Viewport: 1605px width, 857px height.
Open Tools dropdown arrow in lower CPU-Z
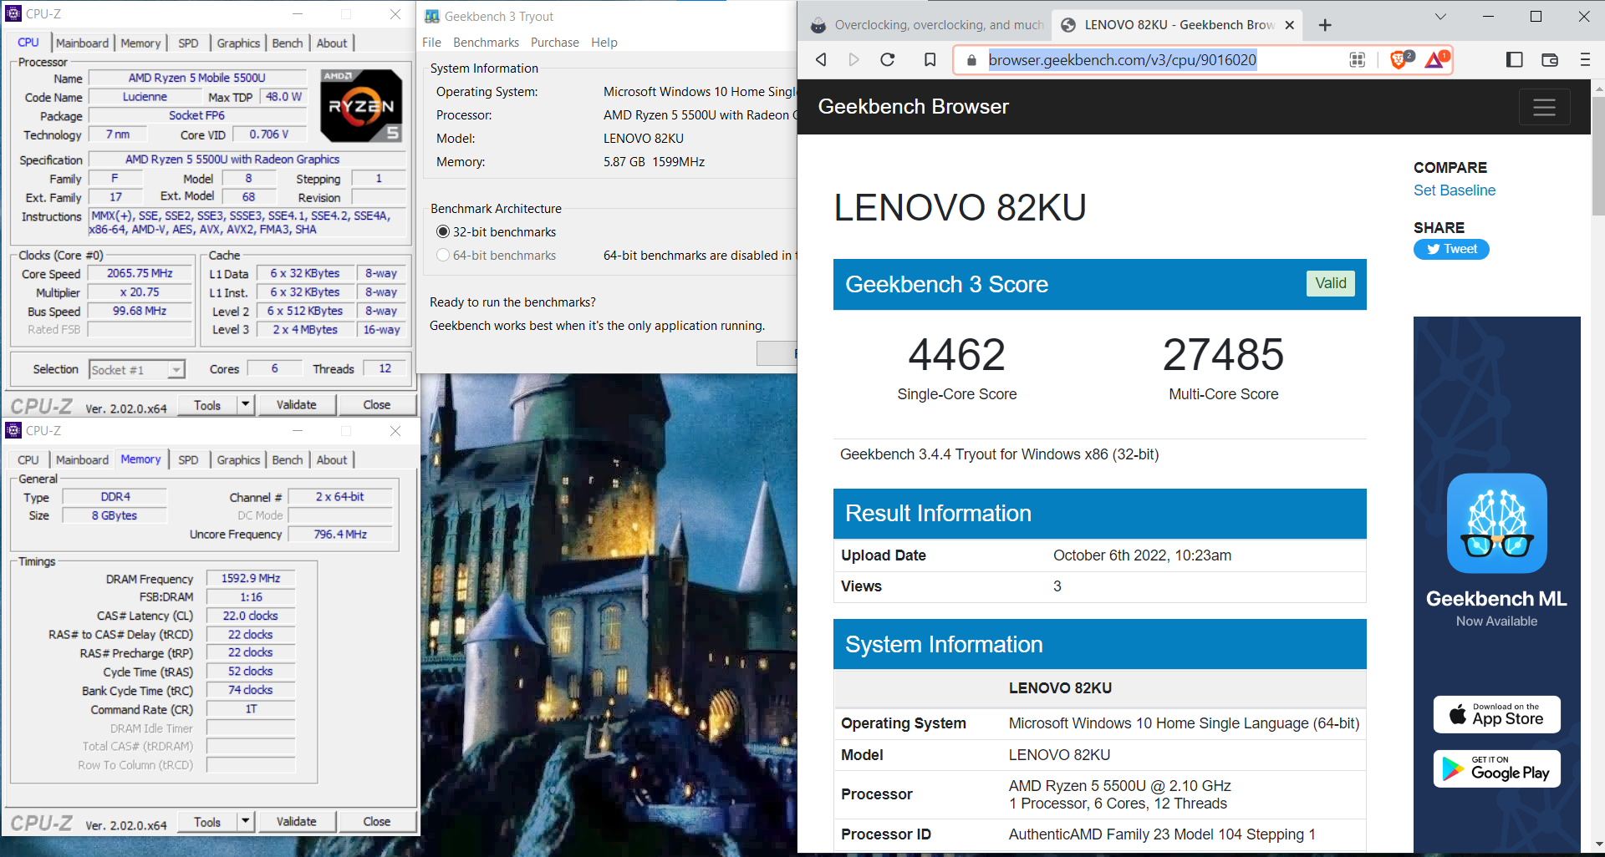245,822
